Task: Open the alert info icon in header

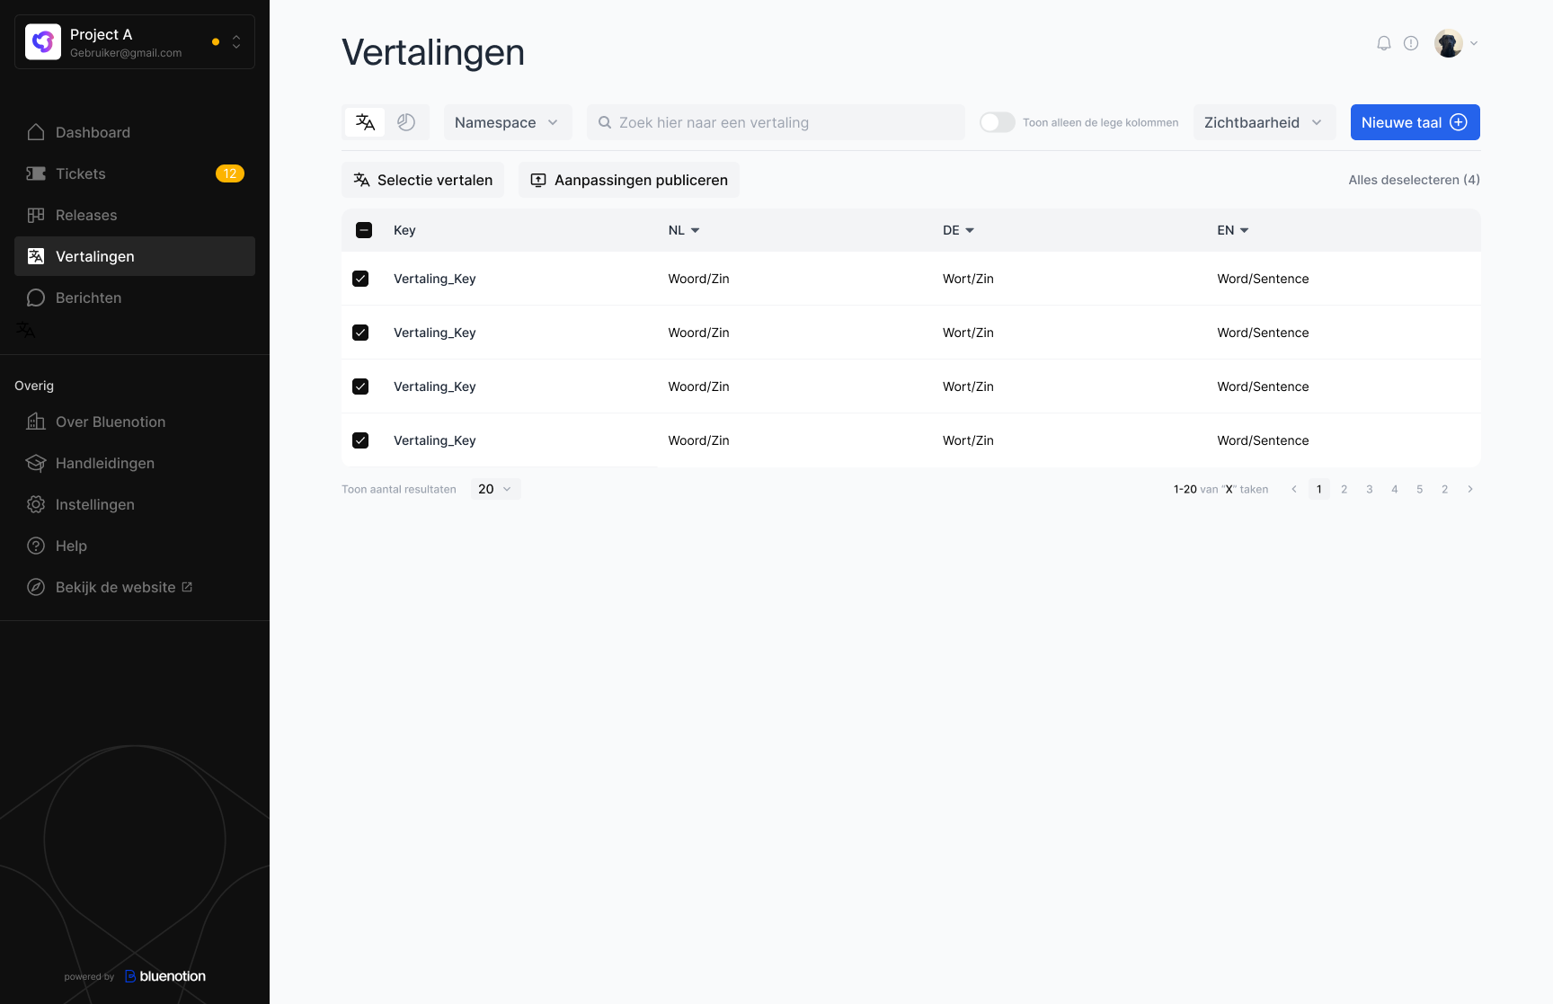Action: coord(1411,43)
